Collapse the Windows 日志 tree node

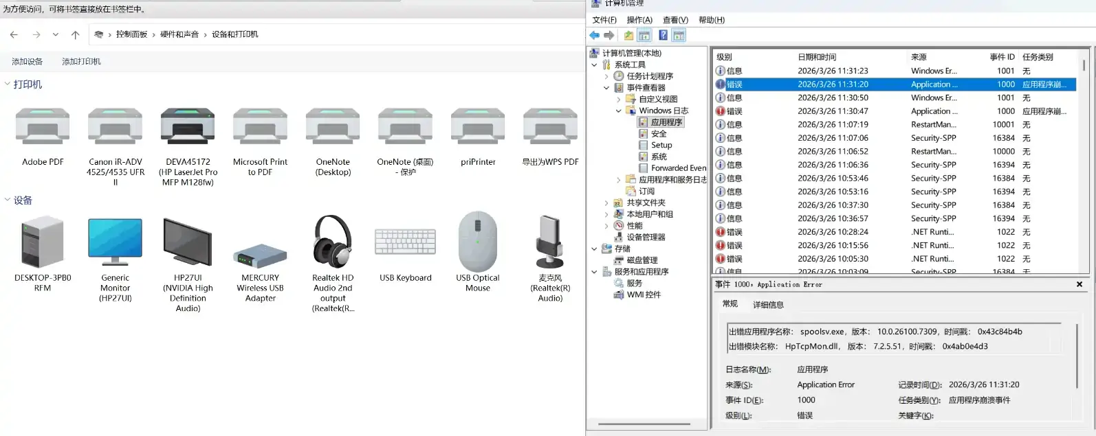[x=619, y=111]
